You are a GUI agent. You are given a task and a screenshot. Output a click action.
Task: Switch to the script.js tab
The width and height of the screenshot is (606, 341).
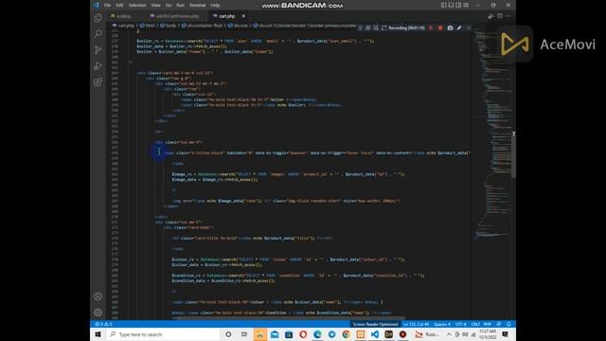tap(124, 16)
